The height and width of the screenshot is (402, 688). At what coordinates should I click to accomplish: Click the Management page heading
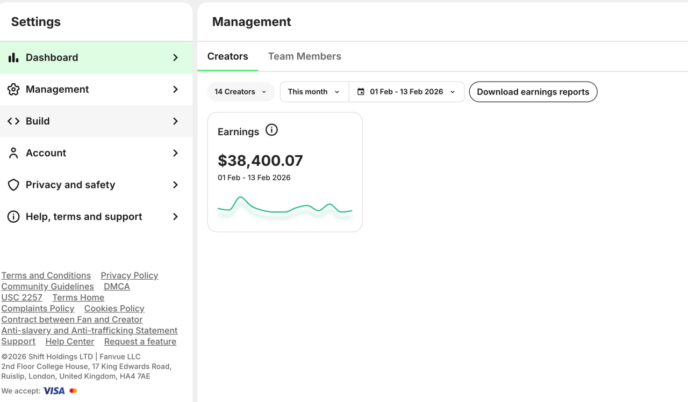point(252,22)
